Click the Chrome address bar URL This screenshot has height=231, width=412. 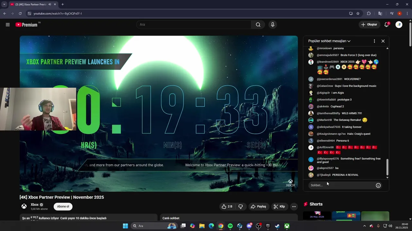coord(58,13)
